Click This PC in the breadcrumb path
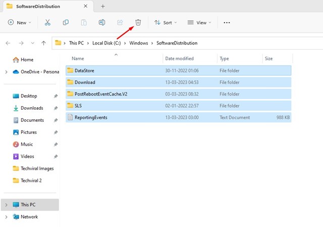The image size is (323, 227). 76,43
